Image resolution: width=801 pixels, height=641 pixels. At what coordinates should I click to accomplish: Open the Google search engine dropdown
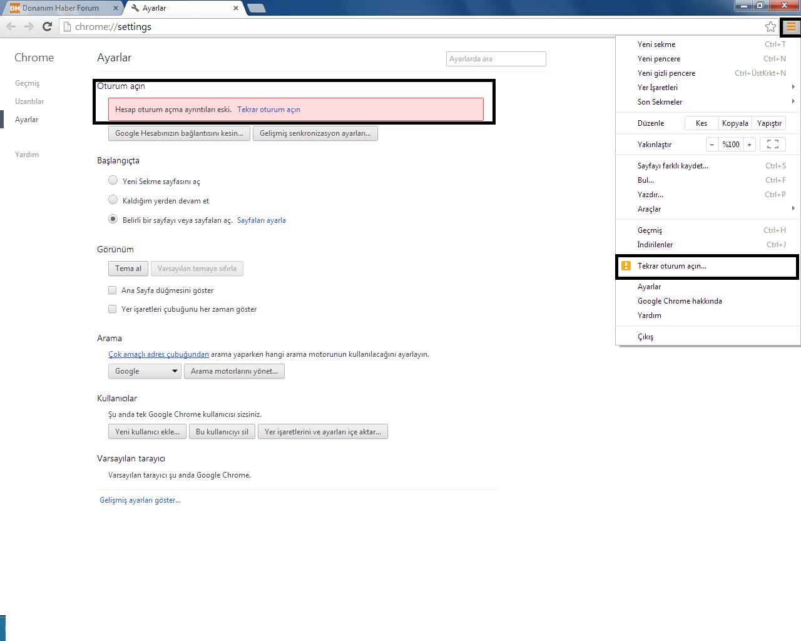tap(145, 371)
